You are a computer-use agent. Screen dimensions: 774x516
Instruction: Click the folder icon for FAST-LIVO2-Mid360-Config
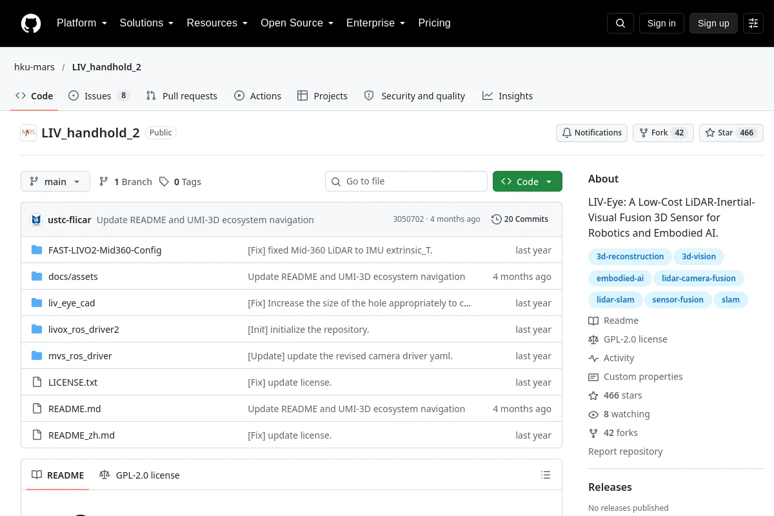(x=37, y=250)
